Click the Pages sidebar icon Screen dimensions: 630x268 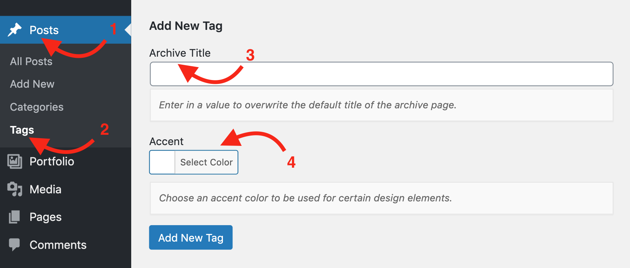click(x=15, y=217)
